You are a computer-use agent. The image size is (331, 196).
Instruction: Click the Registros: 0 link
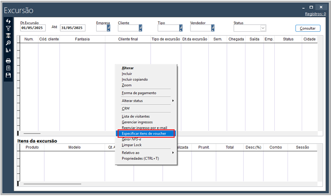pyautogui.click(x=315, y=14)
